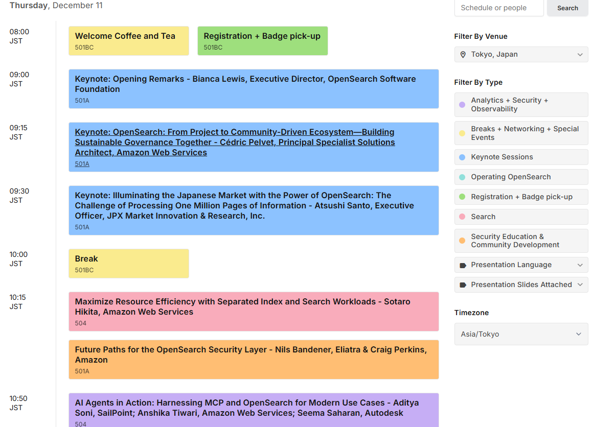Click the tag icon beside Presentation Slides Attached

463,285
